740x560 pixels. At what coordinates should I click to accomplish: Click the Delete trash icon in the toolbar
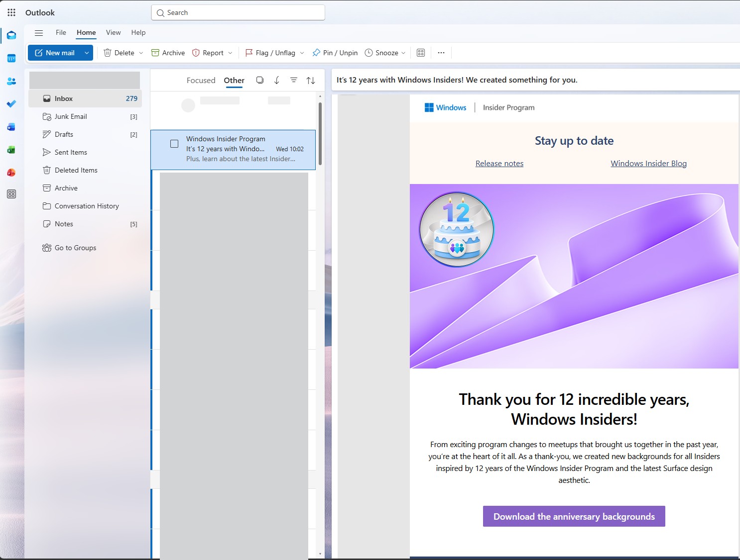107,53
